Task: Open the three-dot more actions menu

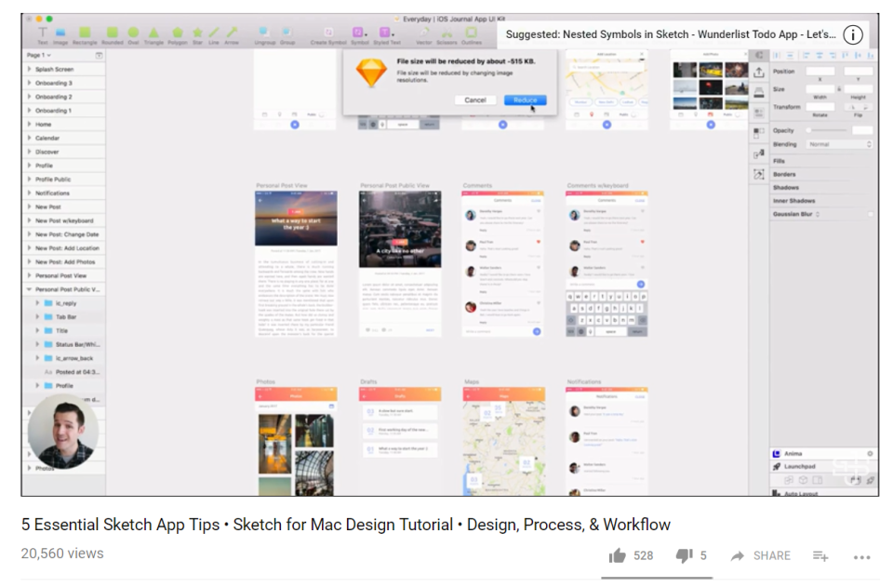Action: click(861, 557)
